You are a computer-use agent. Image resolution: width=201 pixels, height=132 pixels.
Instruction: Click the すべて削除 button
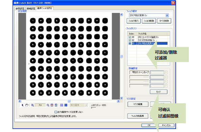[x=164, y=21]
